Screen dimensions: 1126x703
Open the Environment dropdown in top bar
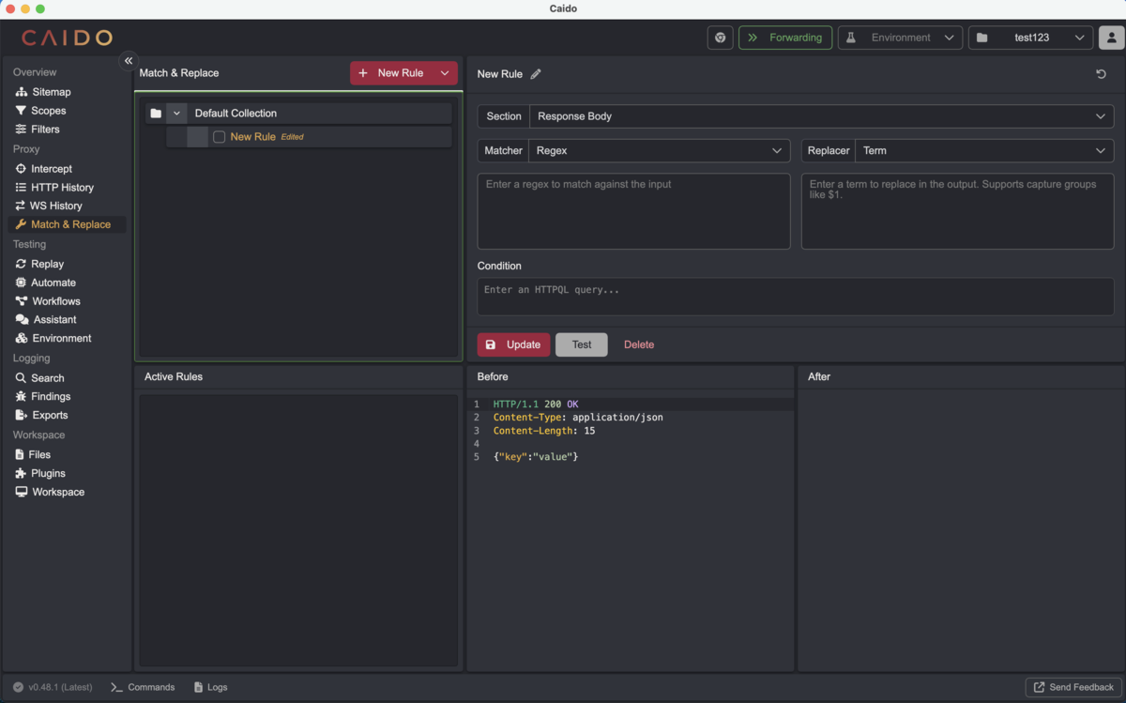click(900, 38)
